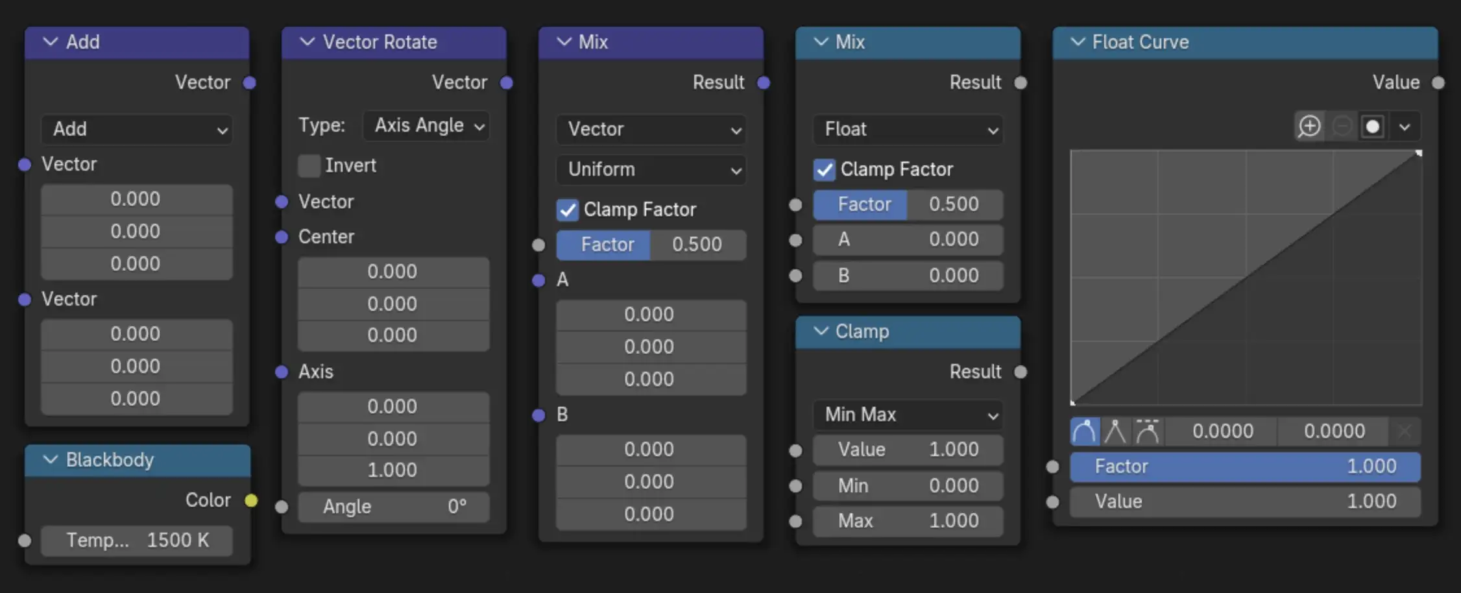This screenshot has height=593, width=1461.
Task: Enable Invert on the Vector Rotate node
Action: 309,165
